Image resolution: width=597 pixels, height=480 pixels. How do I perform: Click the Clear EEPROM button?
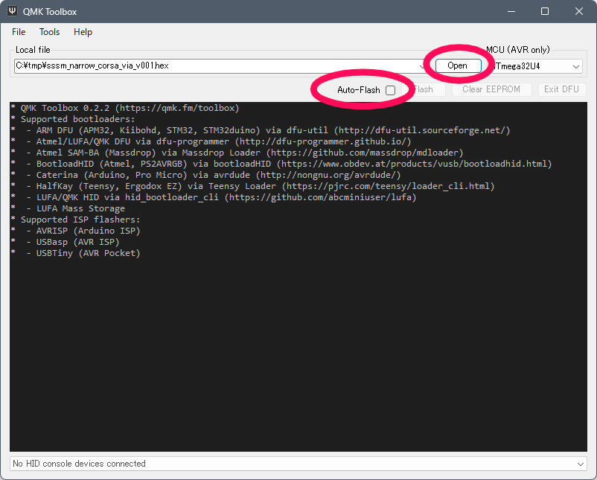tap(491, 89)
